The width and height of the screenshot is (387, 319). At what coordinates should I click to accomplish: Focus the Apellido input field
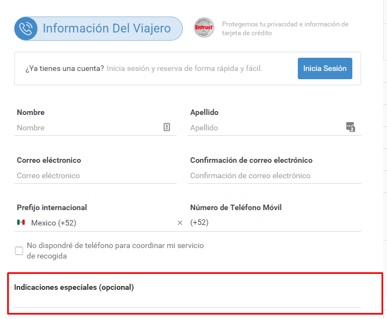tap(264, 128)
